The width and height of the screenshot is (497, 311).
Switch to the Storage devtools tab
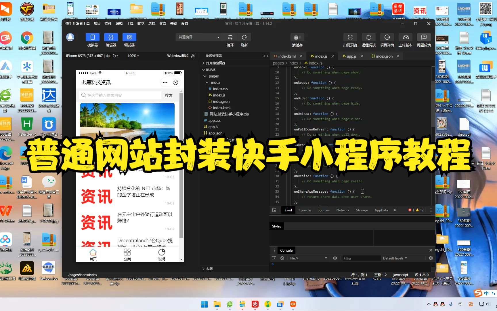pos(362,210)
